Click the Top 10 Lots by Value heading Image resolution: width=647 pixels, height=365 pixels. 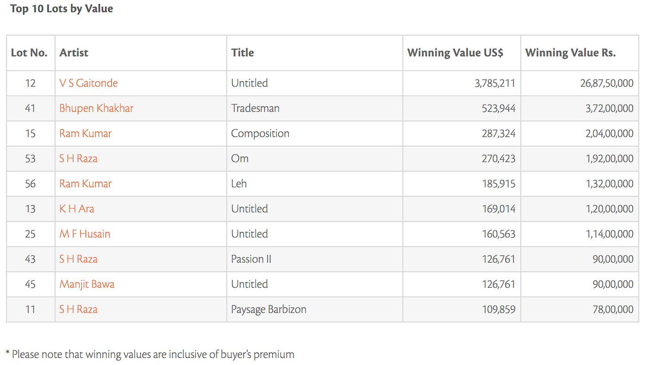pos(61,8)
